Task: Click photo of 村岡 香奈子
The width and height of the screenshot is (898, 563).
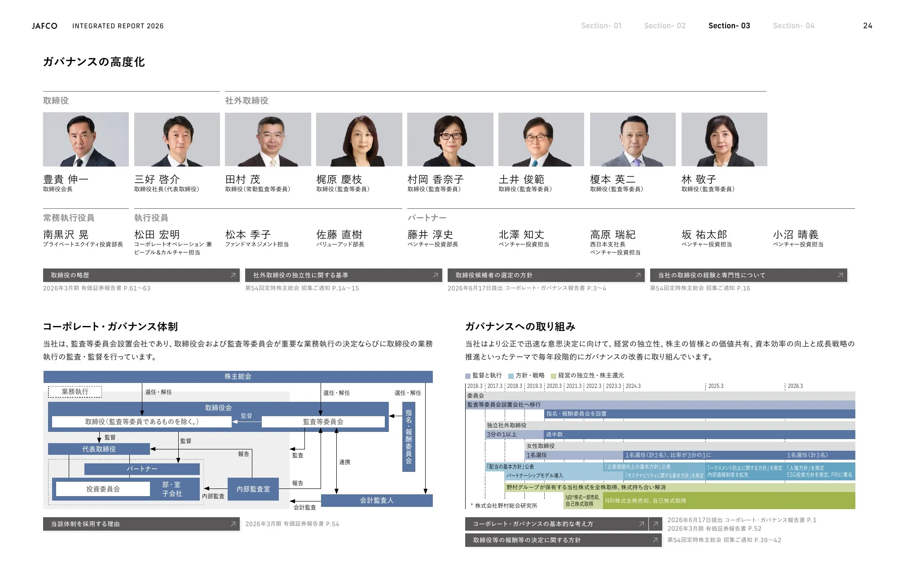Action: (x=450, y=140)
